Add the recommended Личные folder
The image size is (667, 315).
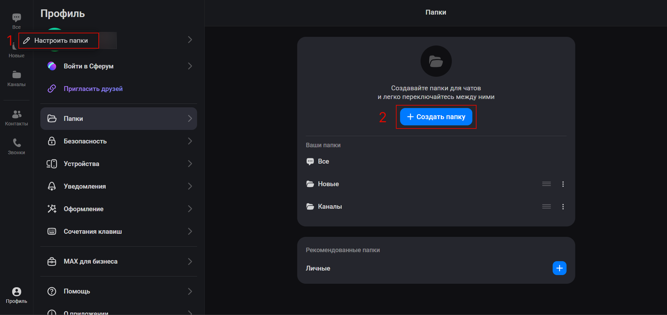coord(559,268)
